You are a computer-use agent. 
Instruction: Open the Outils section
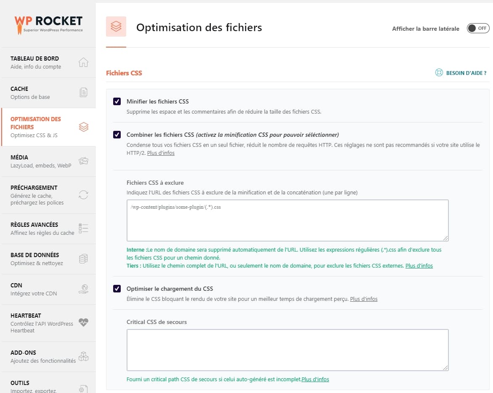point(48,383)
